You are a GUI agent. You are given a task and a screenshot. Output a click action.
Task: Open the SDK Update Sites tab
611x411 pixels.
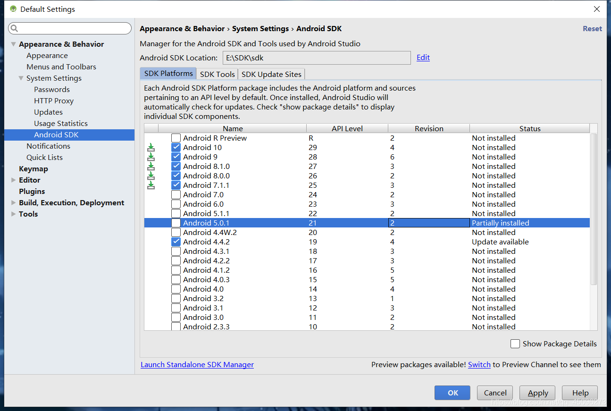click(271, 74)
